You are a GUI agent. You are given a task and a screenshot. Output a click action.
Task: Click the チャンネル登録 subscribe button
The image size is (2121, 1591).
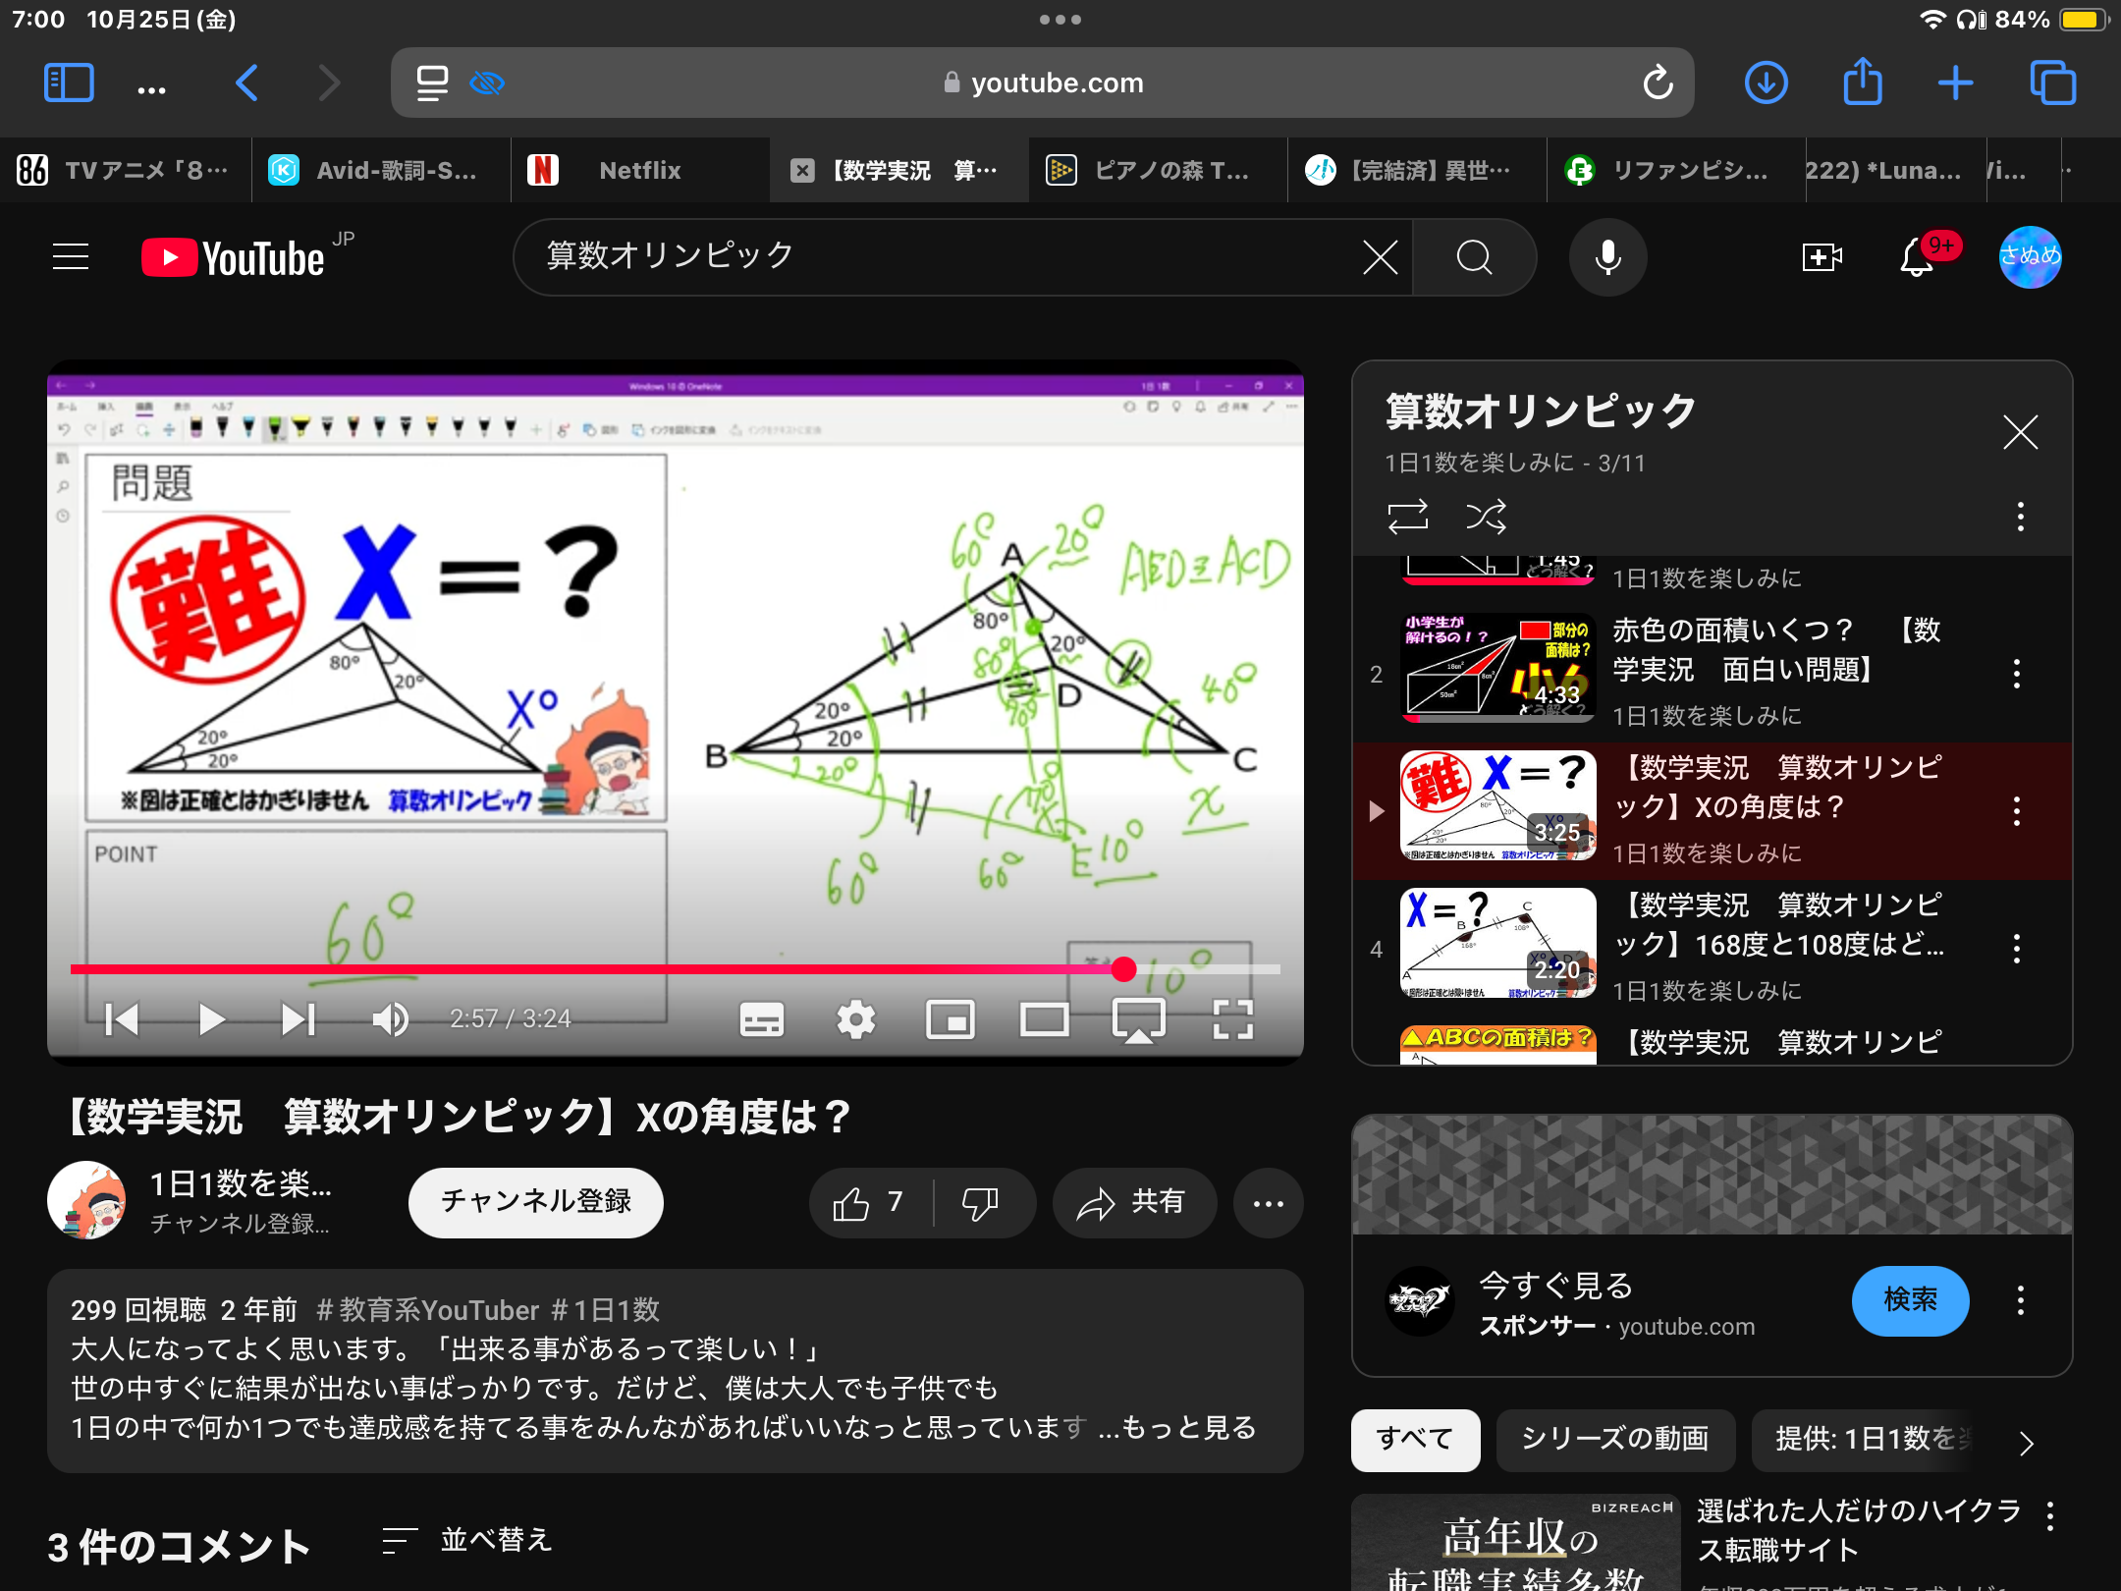[535, 1202]
